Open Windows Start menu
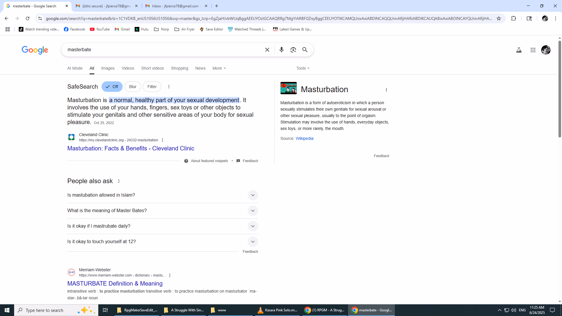The width and height of the screenshot is (562, 316). 7,310
